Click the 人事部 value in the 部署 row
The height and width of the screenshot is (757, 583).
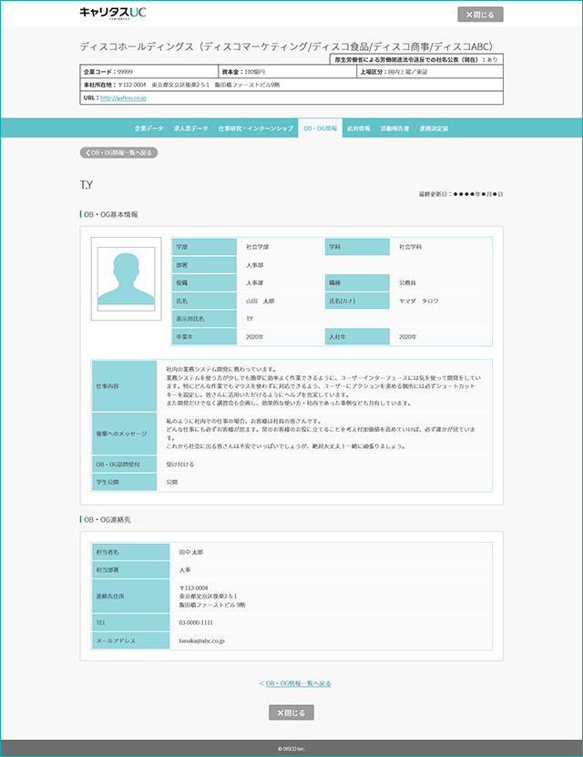(x=254, y=265)
